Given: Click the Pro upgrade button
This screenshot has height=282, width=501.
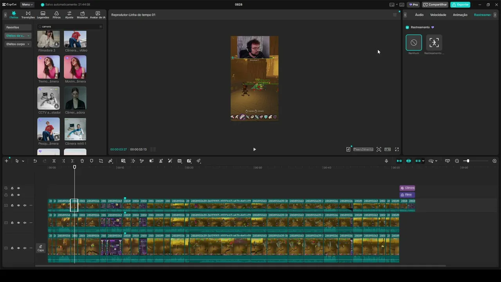Looking at the screenshot, I should coord(413,5).
